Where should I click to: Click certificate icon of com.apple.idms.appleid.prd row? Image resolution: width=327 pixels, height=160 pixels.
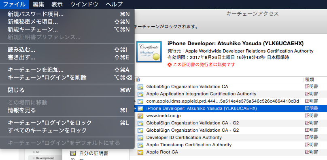(140, 101)
